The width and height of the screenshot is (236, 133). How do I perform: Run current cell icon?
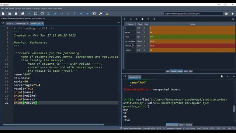(x=36, y=14)
